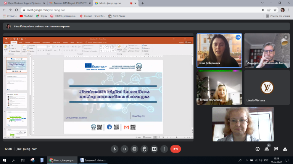This screenshot has height=164, width=293.
Task: Go back in the browser
Action: (4, 10)
